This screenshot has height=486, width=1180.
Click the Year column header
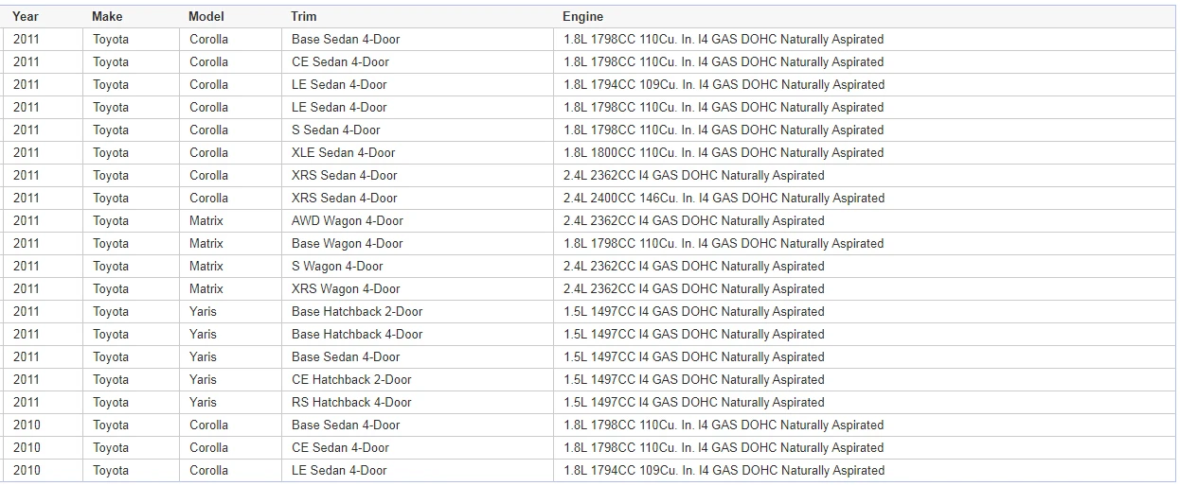[x=26, y=16]
